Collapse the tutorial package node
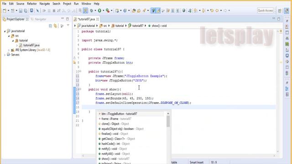The width and height of the screenshot is (292, 164). click(x=13, y=41)
